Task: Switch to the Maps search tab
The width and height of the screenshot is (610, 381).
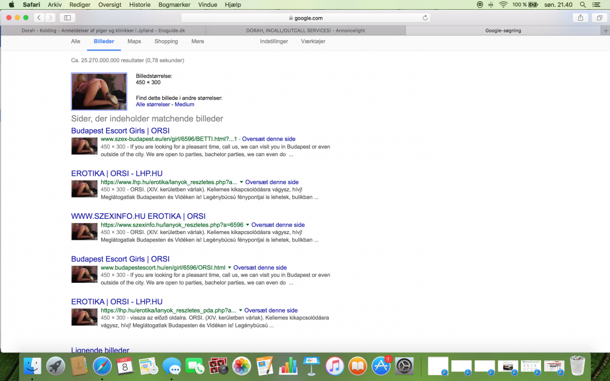Action: coord(134,41)
